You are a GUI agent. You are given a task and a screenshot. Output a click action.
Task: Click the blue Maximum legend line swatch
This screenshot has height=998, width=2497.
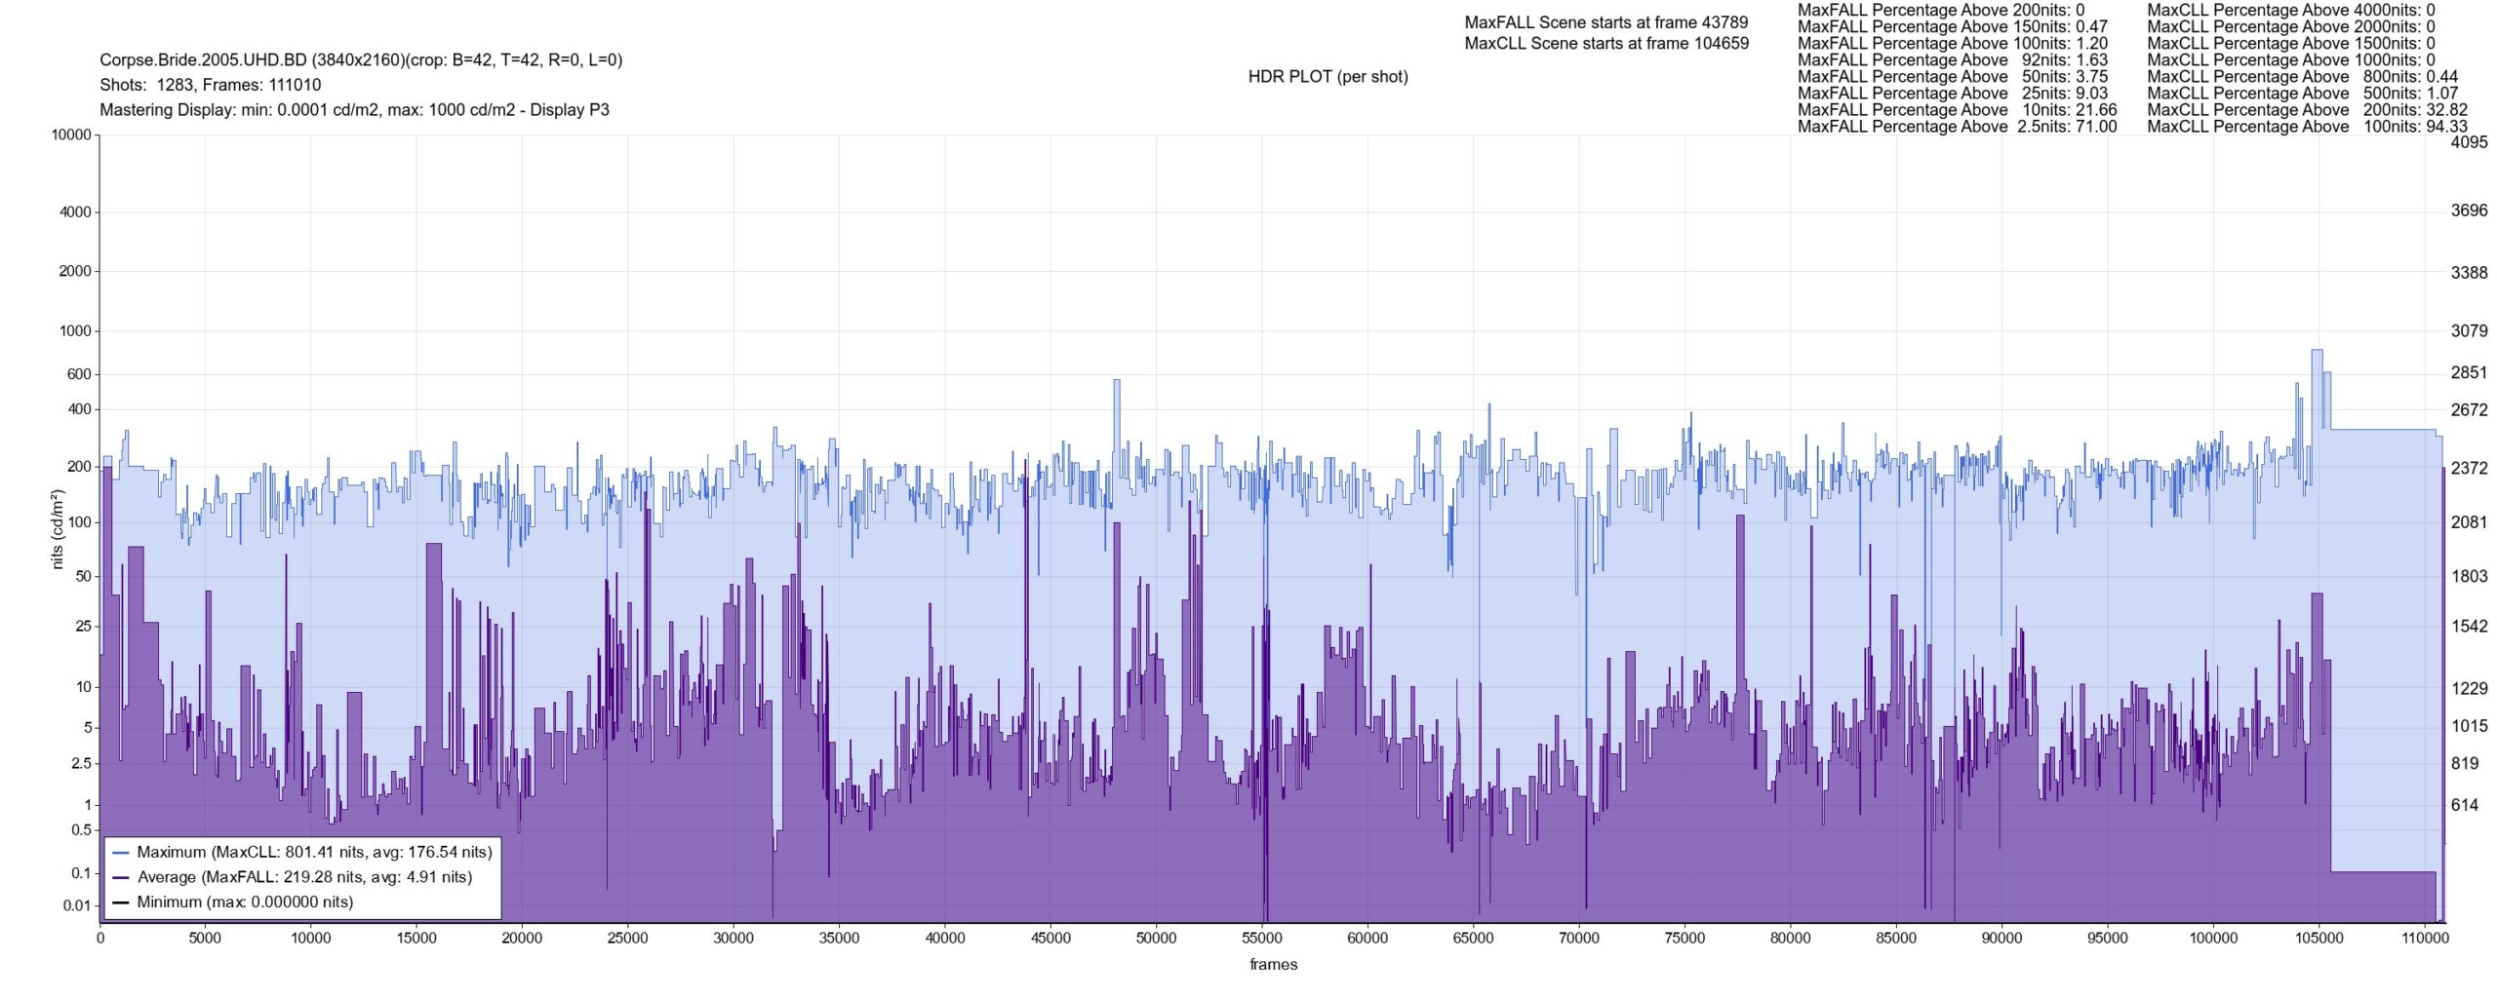tap(121, 853)
